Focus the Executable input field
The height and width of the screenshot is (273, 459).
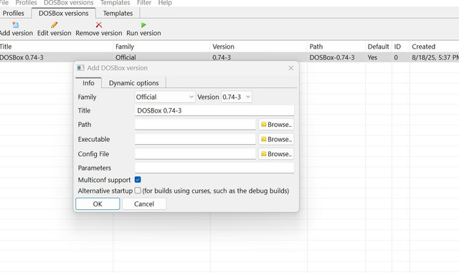[195, 139]
